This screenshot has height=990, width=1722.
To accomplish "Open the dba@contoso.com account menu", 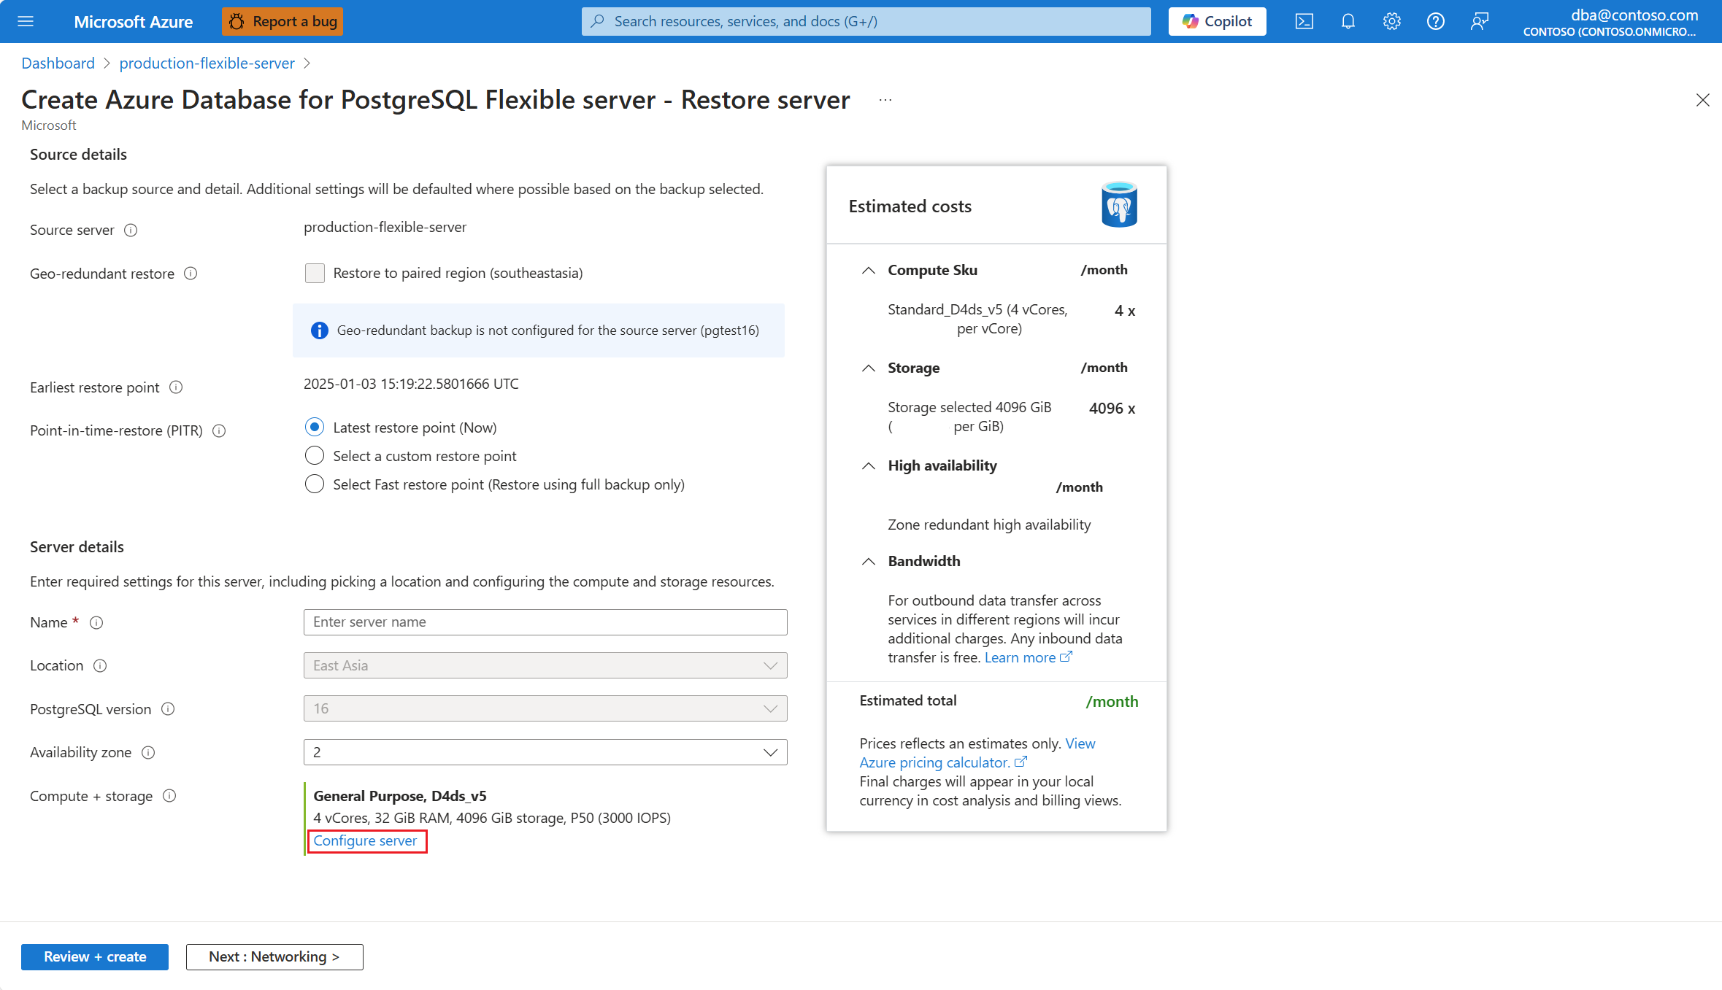I will (1610, 22).
